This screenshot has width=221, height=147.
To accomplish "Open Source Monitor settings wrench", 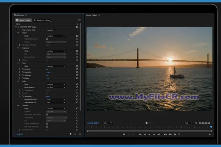I will click(196, 123).
